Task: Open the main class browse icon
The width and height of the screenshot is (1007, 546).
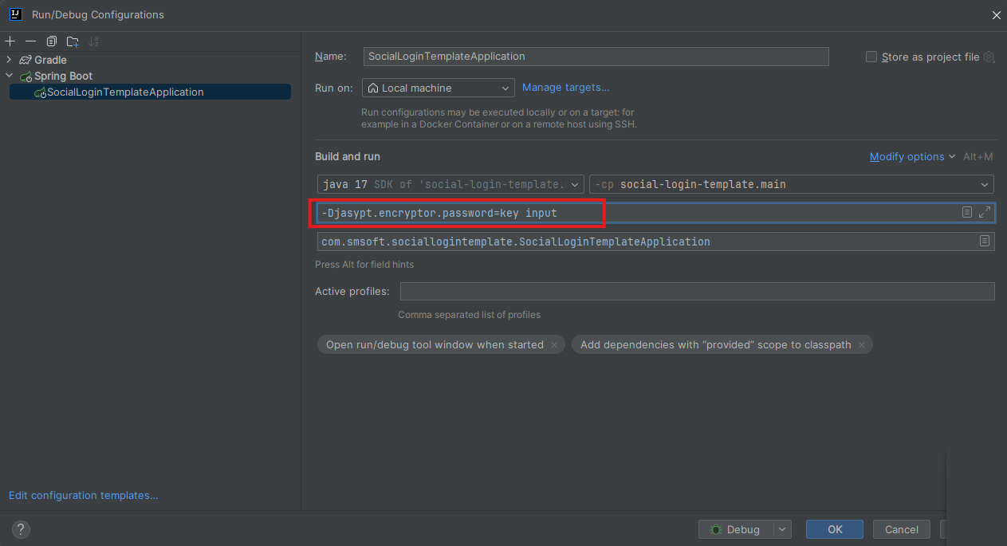Action: (x=985, y=241)
